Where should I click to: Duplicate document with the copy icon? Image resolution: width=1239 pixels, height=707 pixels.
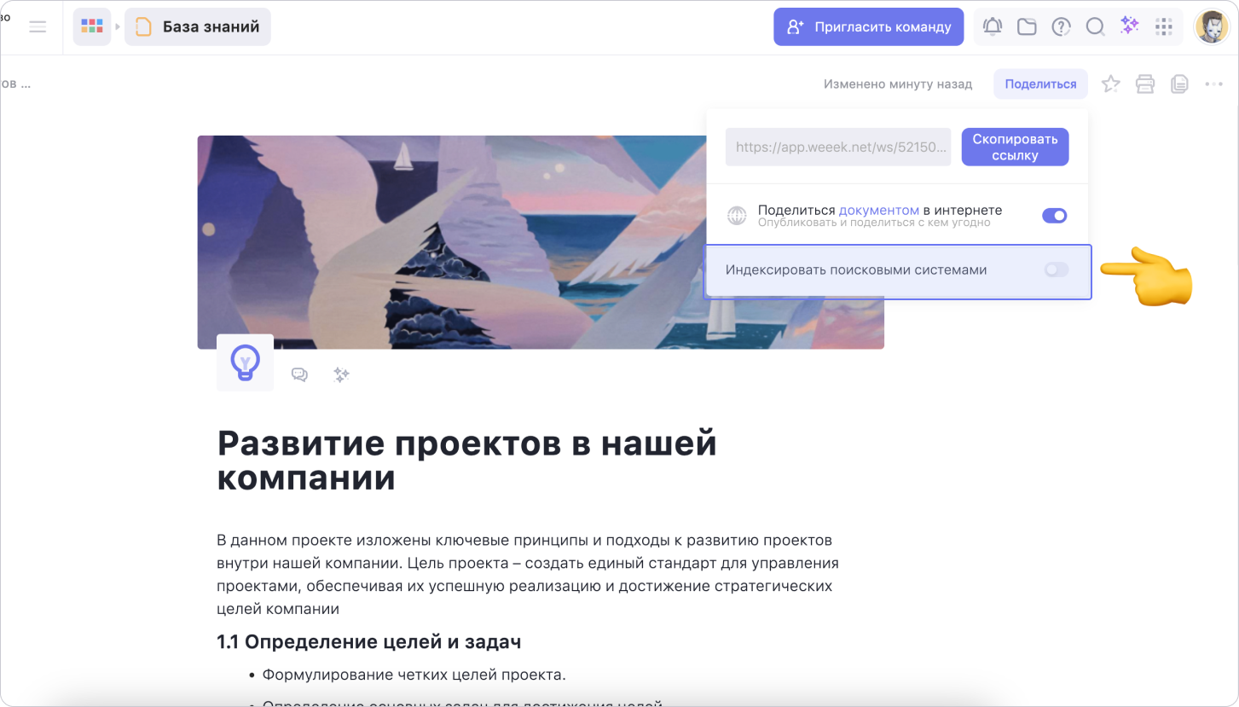click(x=1179, y=84)
